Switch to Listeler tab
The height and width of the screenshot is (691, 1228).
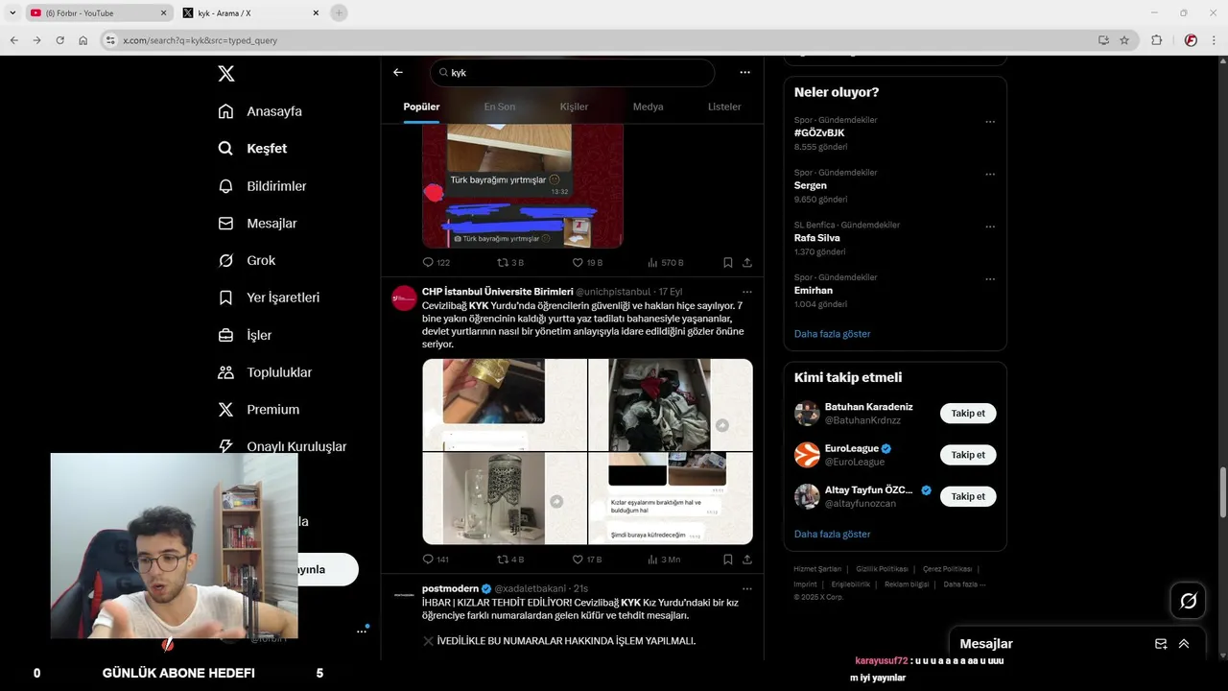tap(724, 107)
